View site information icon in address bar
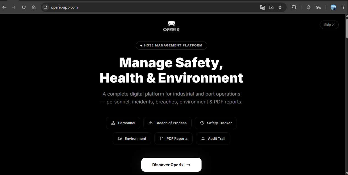This screenshot has height=175, width=348. pyautogui.click(x=46, y=7)
